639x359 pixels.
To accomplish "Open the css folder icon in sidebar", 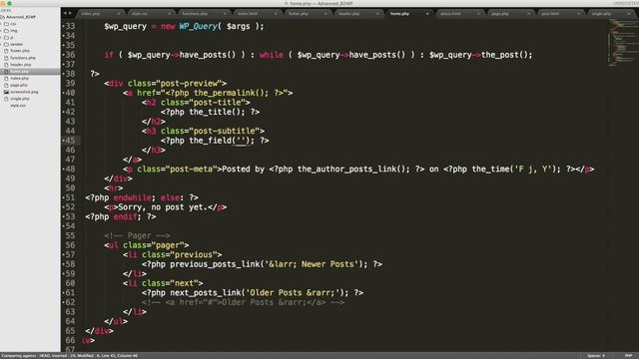I will coord(6,24).
